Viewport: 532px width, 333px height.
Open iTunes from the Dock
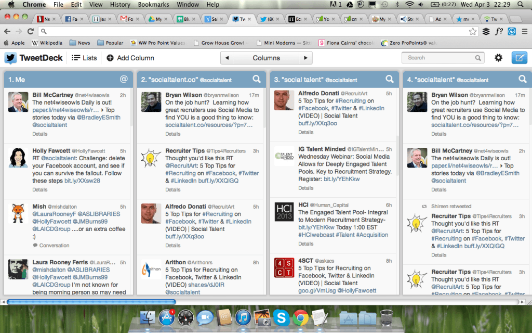click(x=243, y=318)
